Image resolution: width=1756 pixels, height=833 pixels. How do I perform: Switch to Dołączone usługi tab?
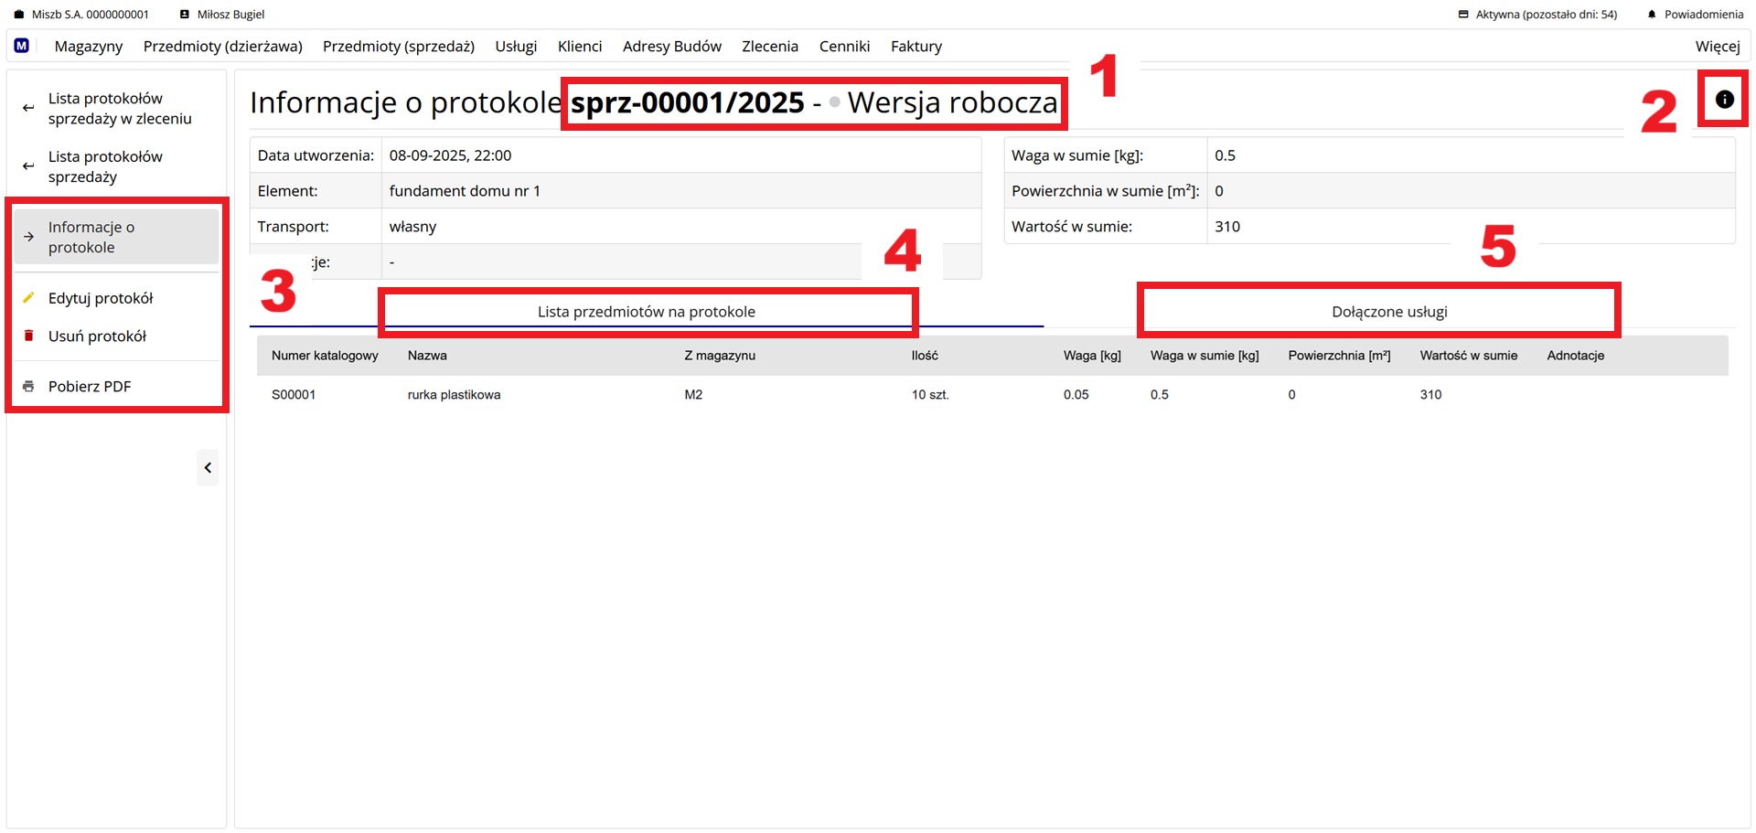point(1388,312)
